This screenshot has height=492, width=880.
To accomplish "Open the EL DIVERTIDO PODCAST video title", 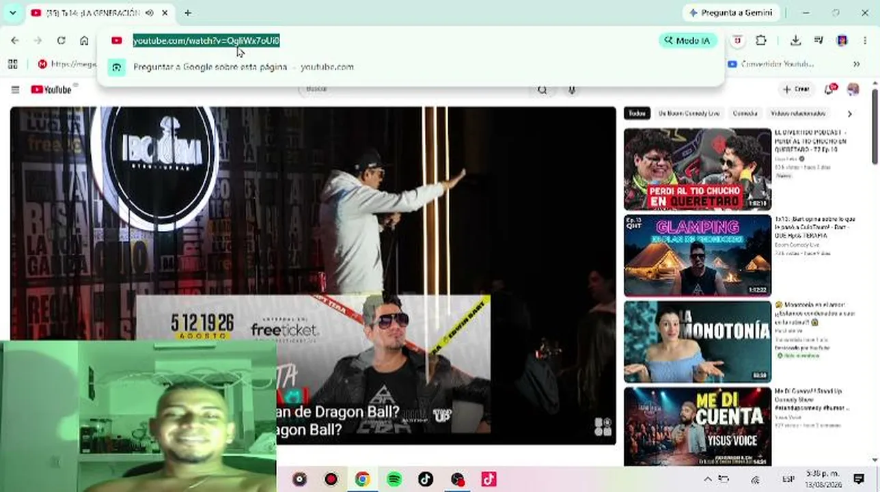I will coord(811,141).
